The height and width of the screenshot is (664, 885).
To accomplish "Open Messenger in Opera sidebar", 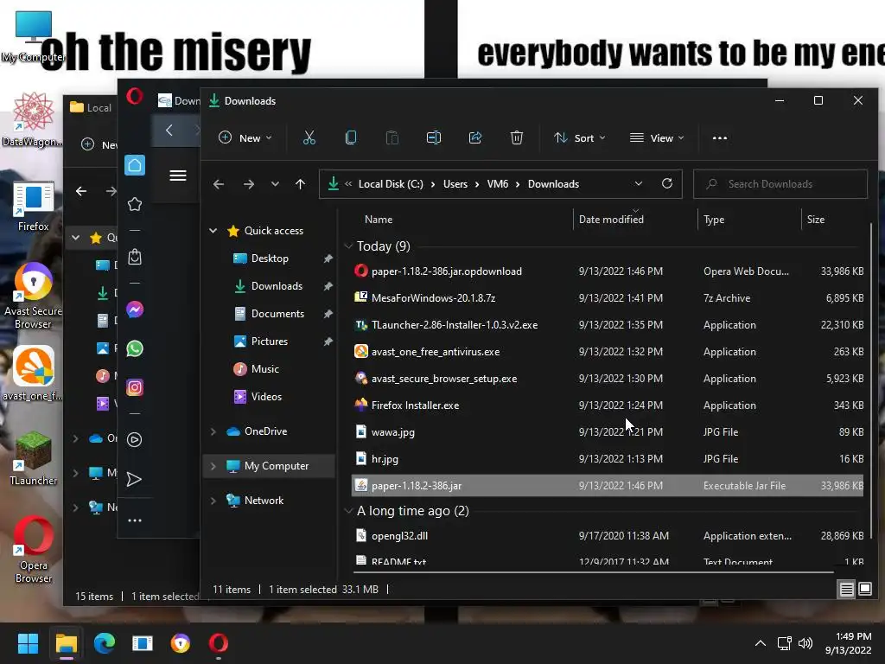I will (x=134, y=310).
